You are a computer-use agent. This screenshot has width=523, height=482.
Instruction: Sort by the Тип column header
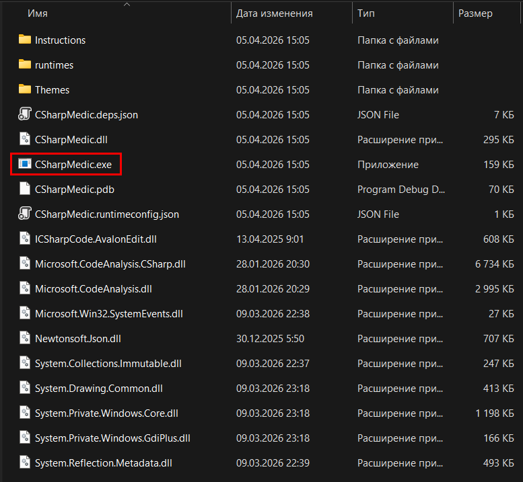pyautogui.click(x=366, y=13)
